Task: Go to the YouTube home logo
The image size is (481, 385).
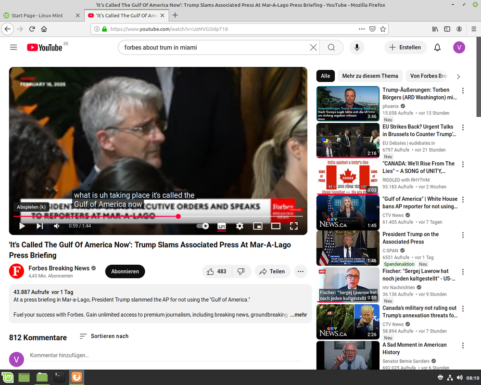Action: tap(45, 47)
